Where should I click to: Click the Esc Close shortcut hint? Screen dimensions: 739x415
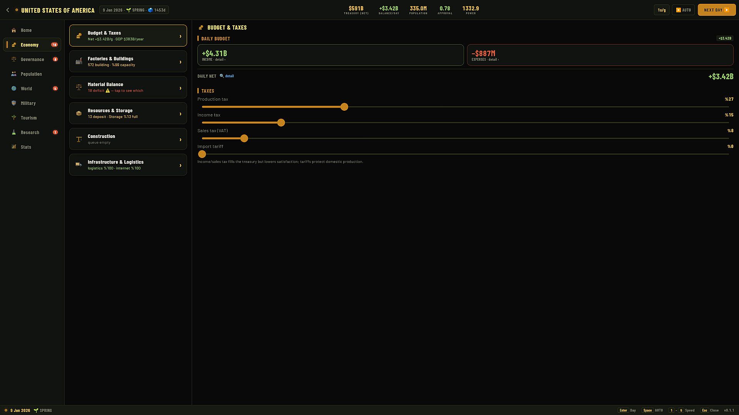click(x=710, y=410)
